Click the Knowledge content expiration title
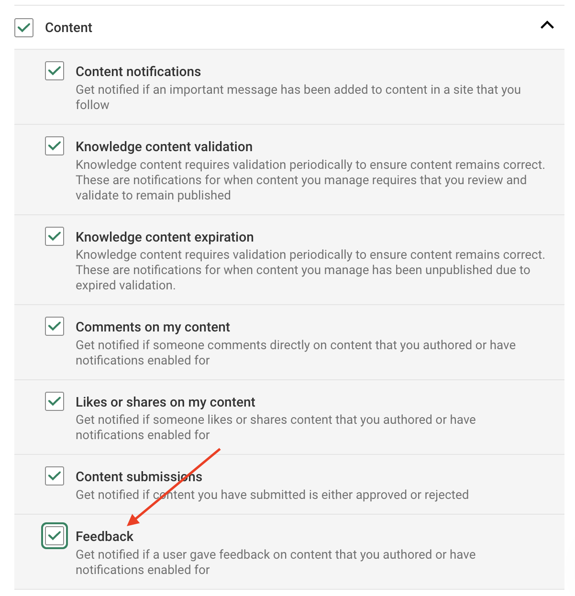The image size is (575, 596). pyautogui.click(x=165, y=237)
